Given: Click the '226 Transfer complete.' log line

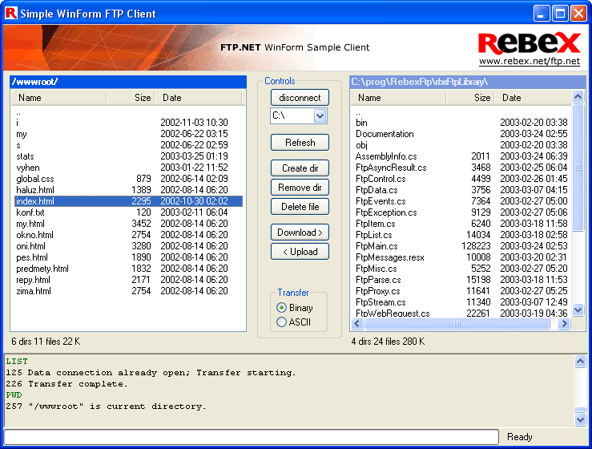Looking at the screenshot, I should pos(66,383).
